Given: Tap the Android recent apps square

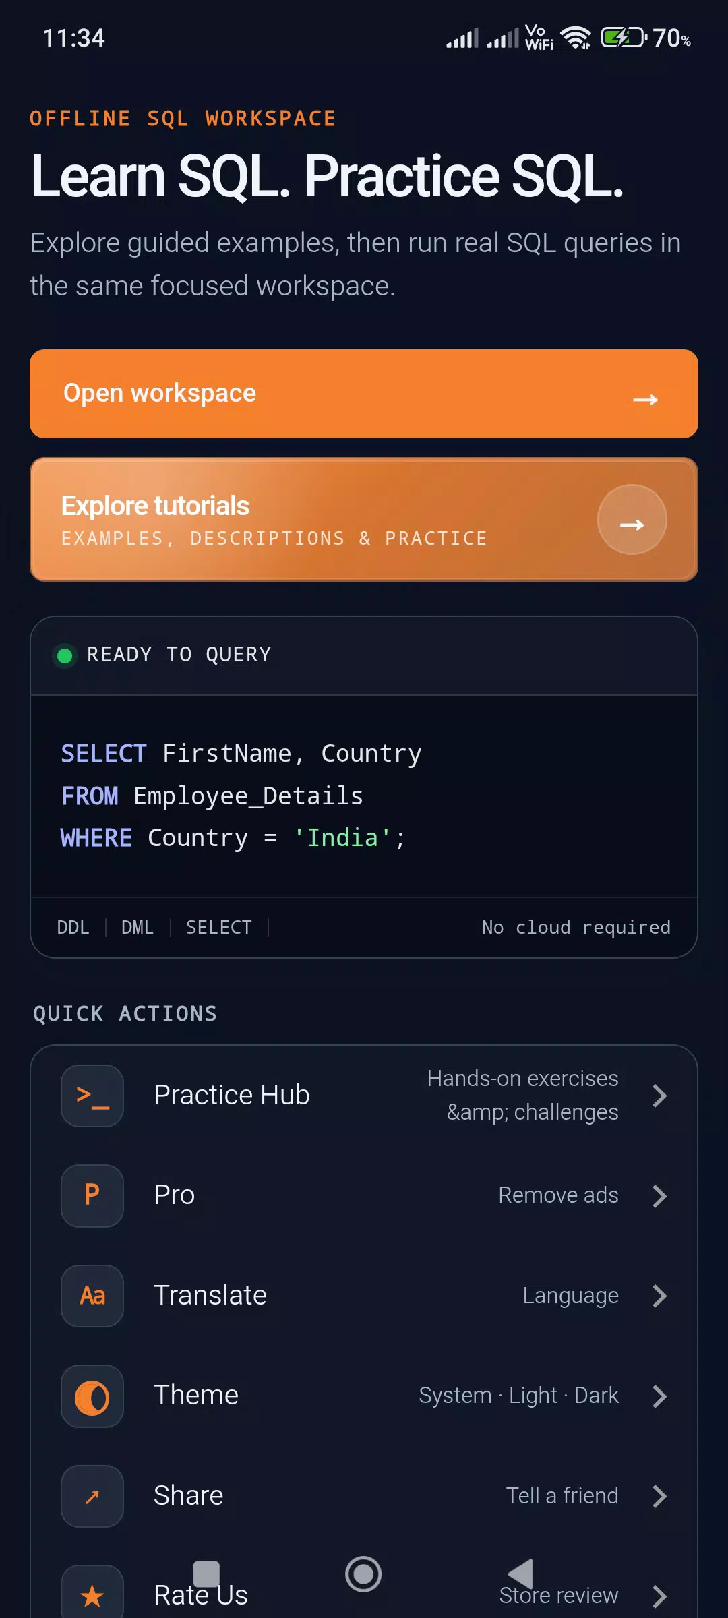Looking at the screenshot, I should 206,1574.
